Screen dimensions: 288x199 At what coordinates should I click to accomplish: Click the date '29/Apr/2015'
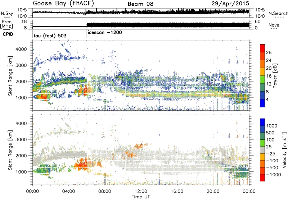pyautogui.click(x=230, y=4)
